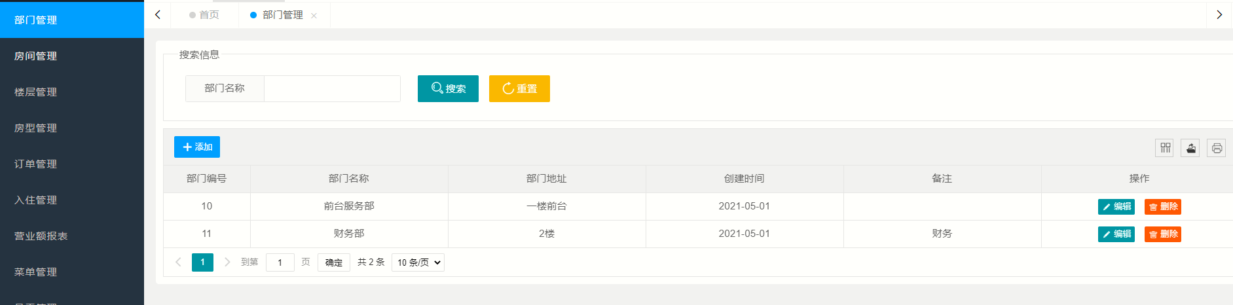Go to the next page arrow
Viewport: 1233px width, 305px height.
click(x=227, y=262)
